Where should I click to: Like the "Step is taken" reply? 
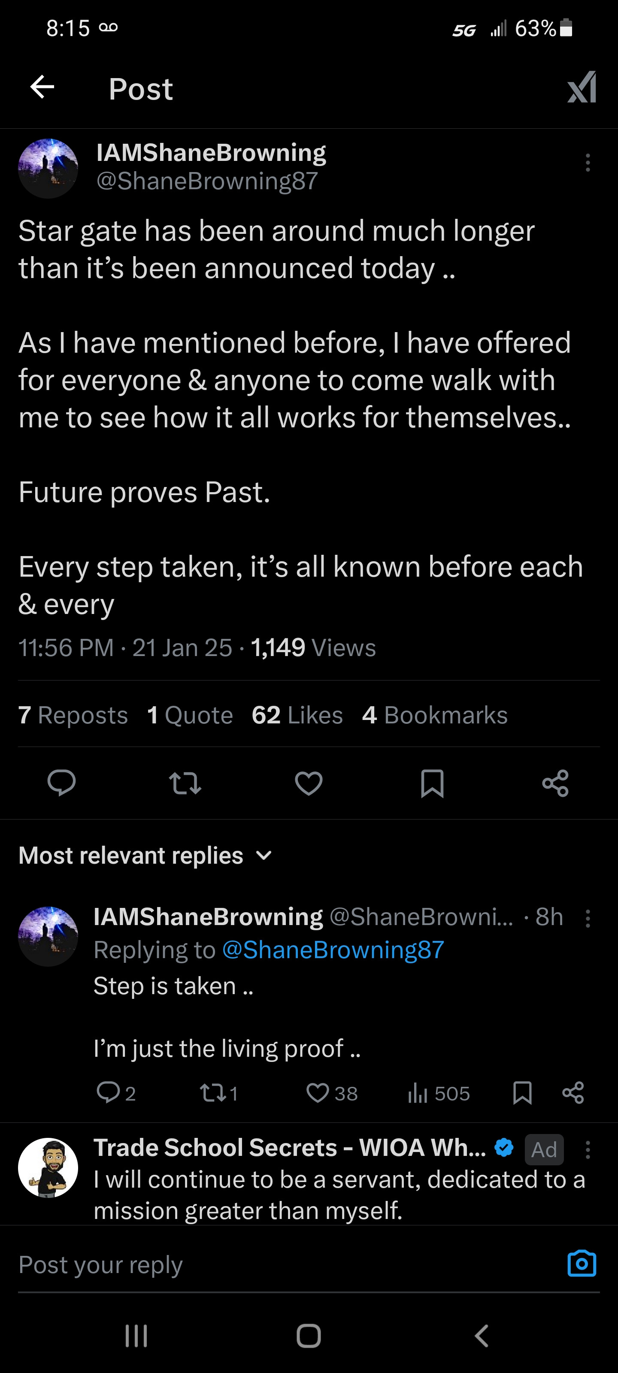click(x=318, y=1093)
